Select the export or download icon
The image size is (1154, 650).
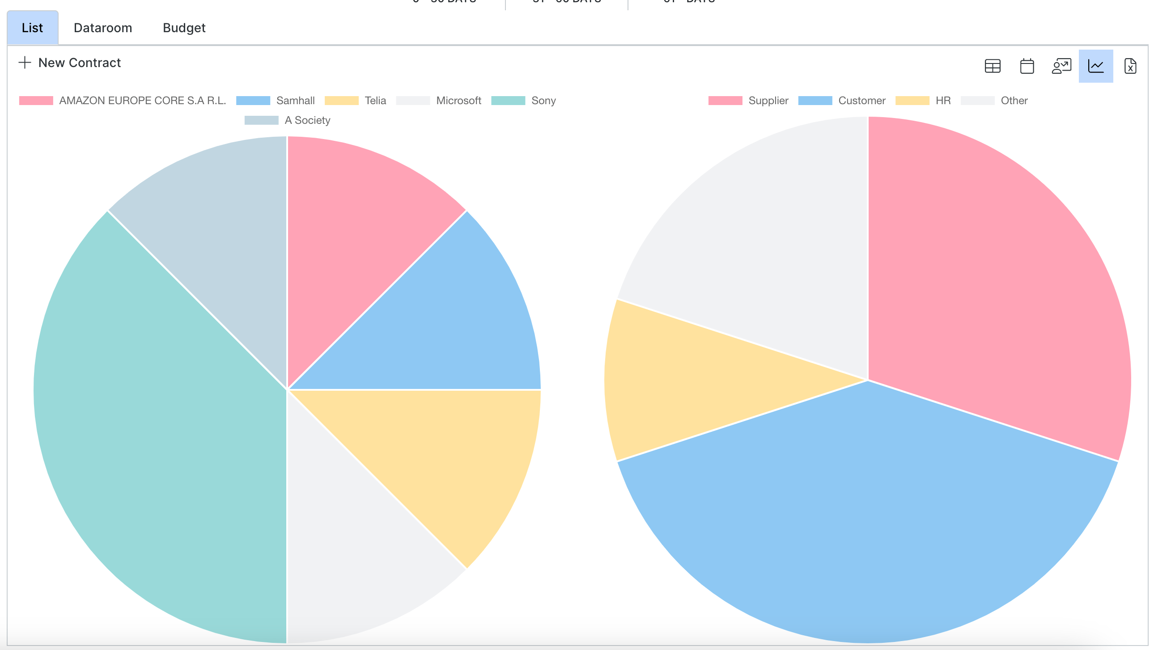click(x=1131, y=65)
